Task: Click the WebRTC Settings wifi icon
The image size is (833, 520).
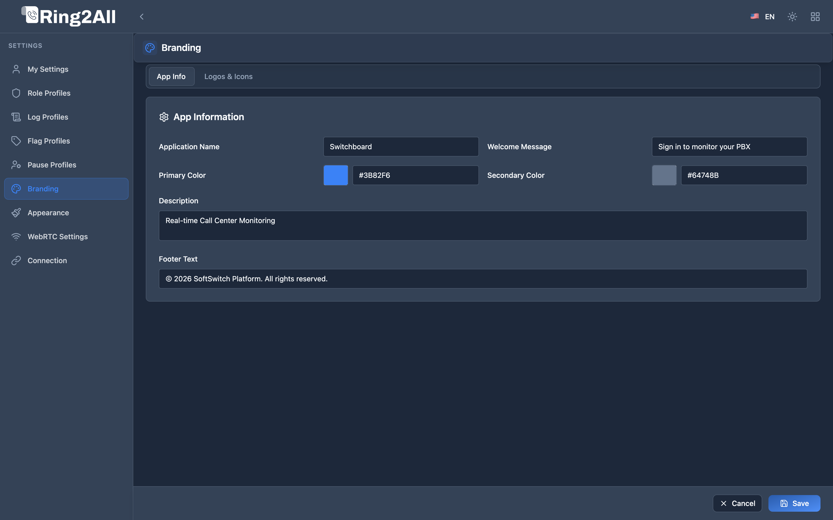Action: click(16, 237)
